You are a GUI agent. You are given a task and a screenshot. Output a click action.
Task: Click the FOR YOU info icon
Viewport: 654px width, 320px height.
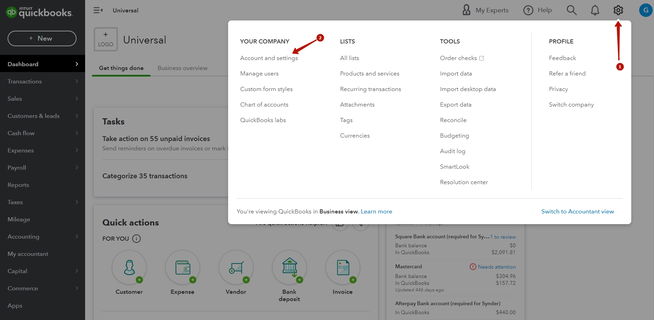click(x=136, y=239)
